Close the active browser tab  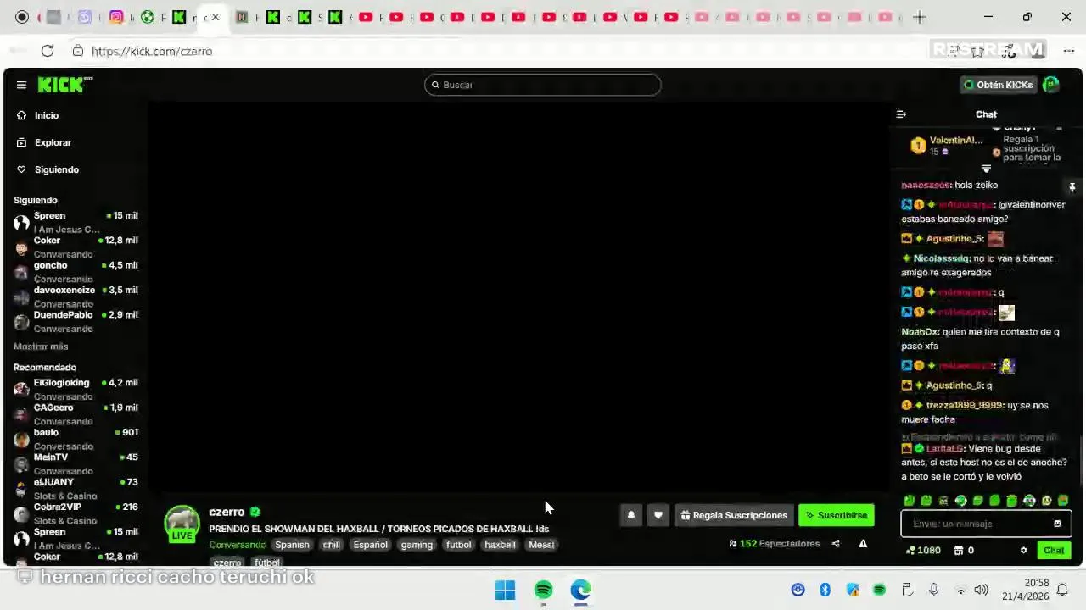click(216, 17)
